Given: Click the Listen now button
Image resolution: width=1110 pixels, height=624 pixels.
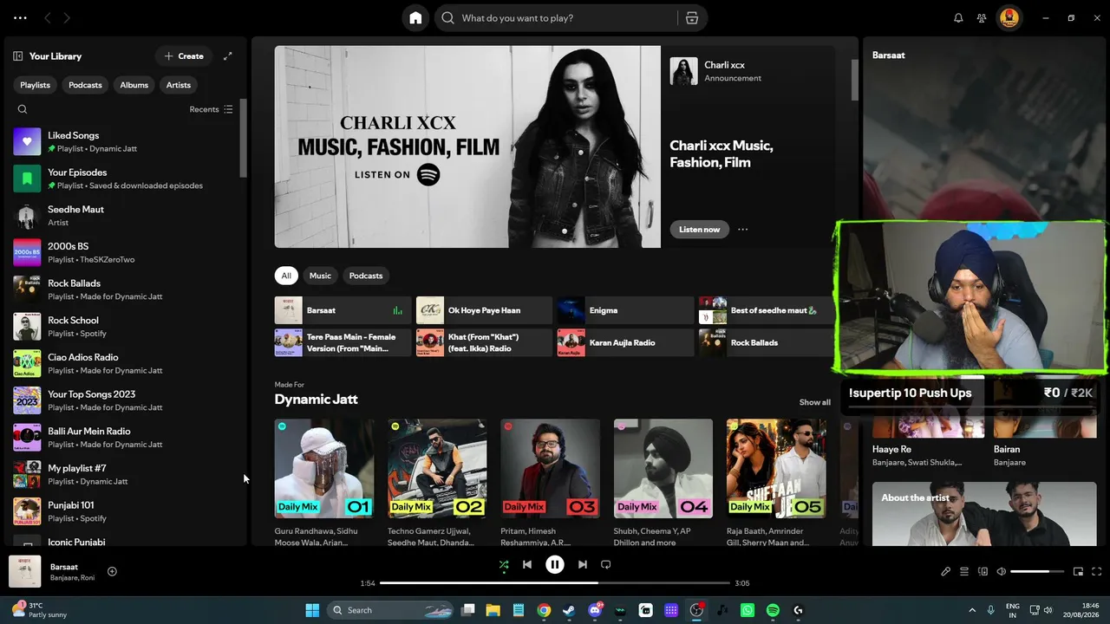Looking at the screenshot, I should coord(699,230).
